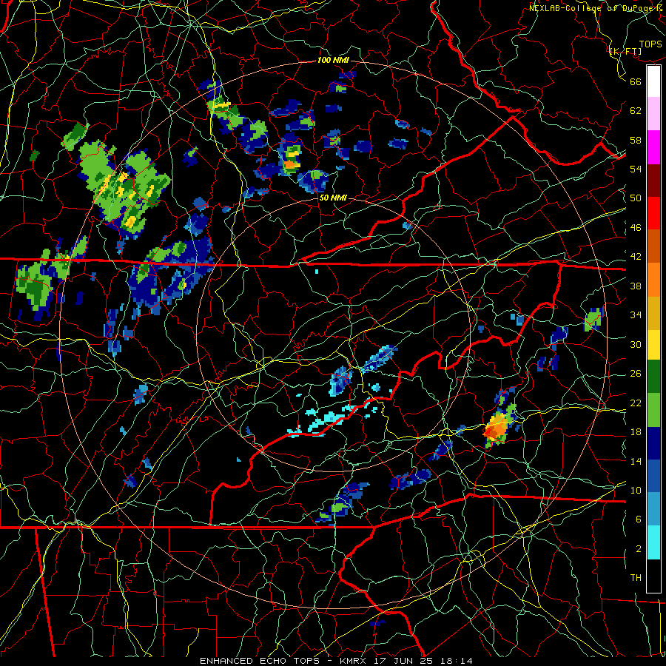
Task: Choose the yellow legend swatch
Action: point(653,344)
